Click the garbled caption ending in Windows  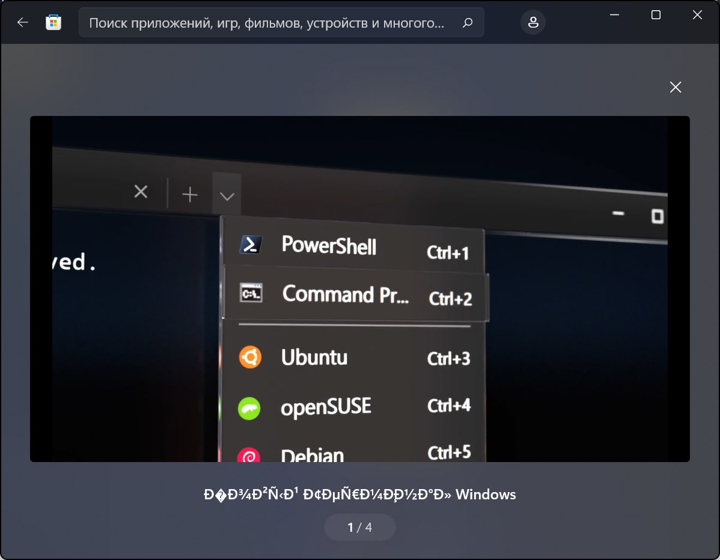click(359, 495)
